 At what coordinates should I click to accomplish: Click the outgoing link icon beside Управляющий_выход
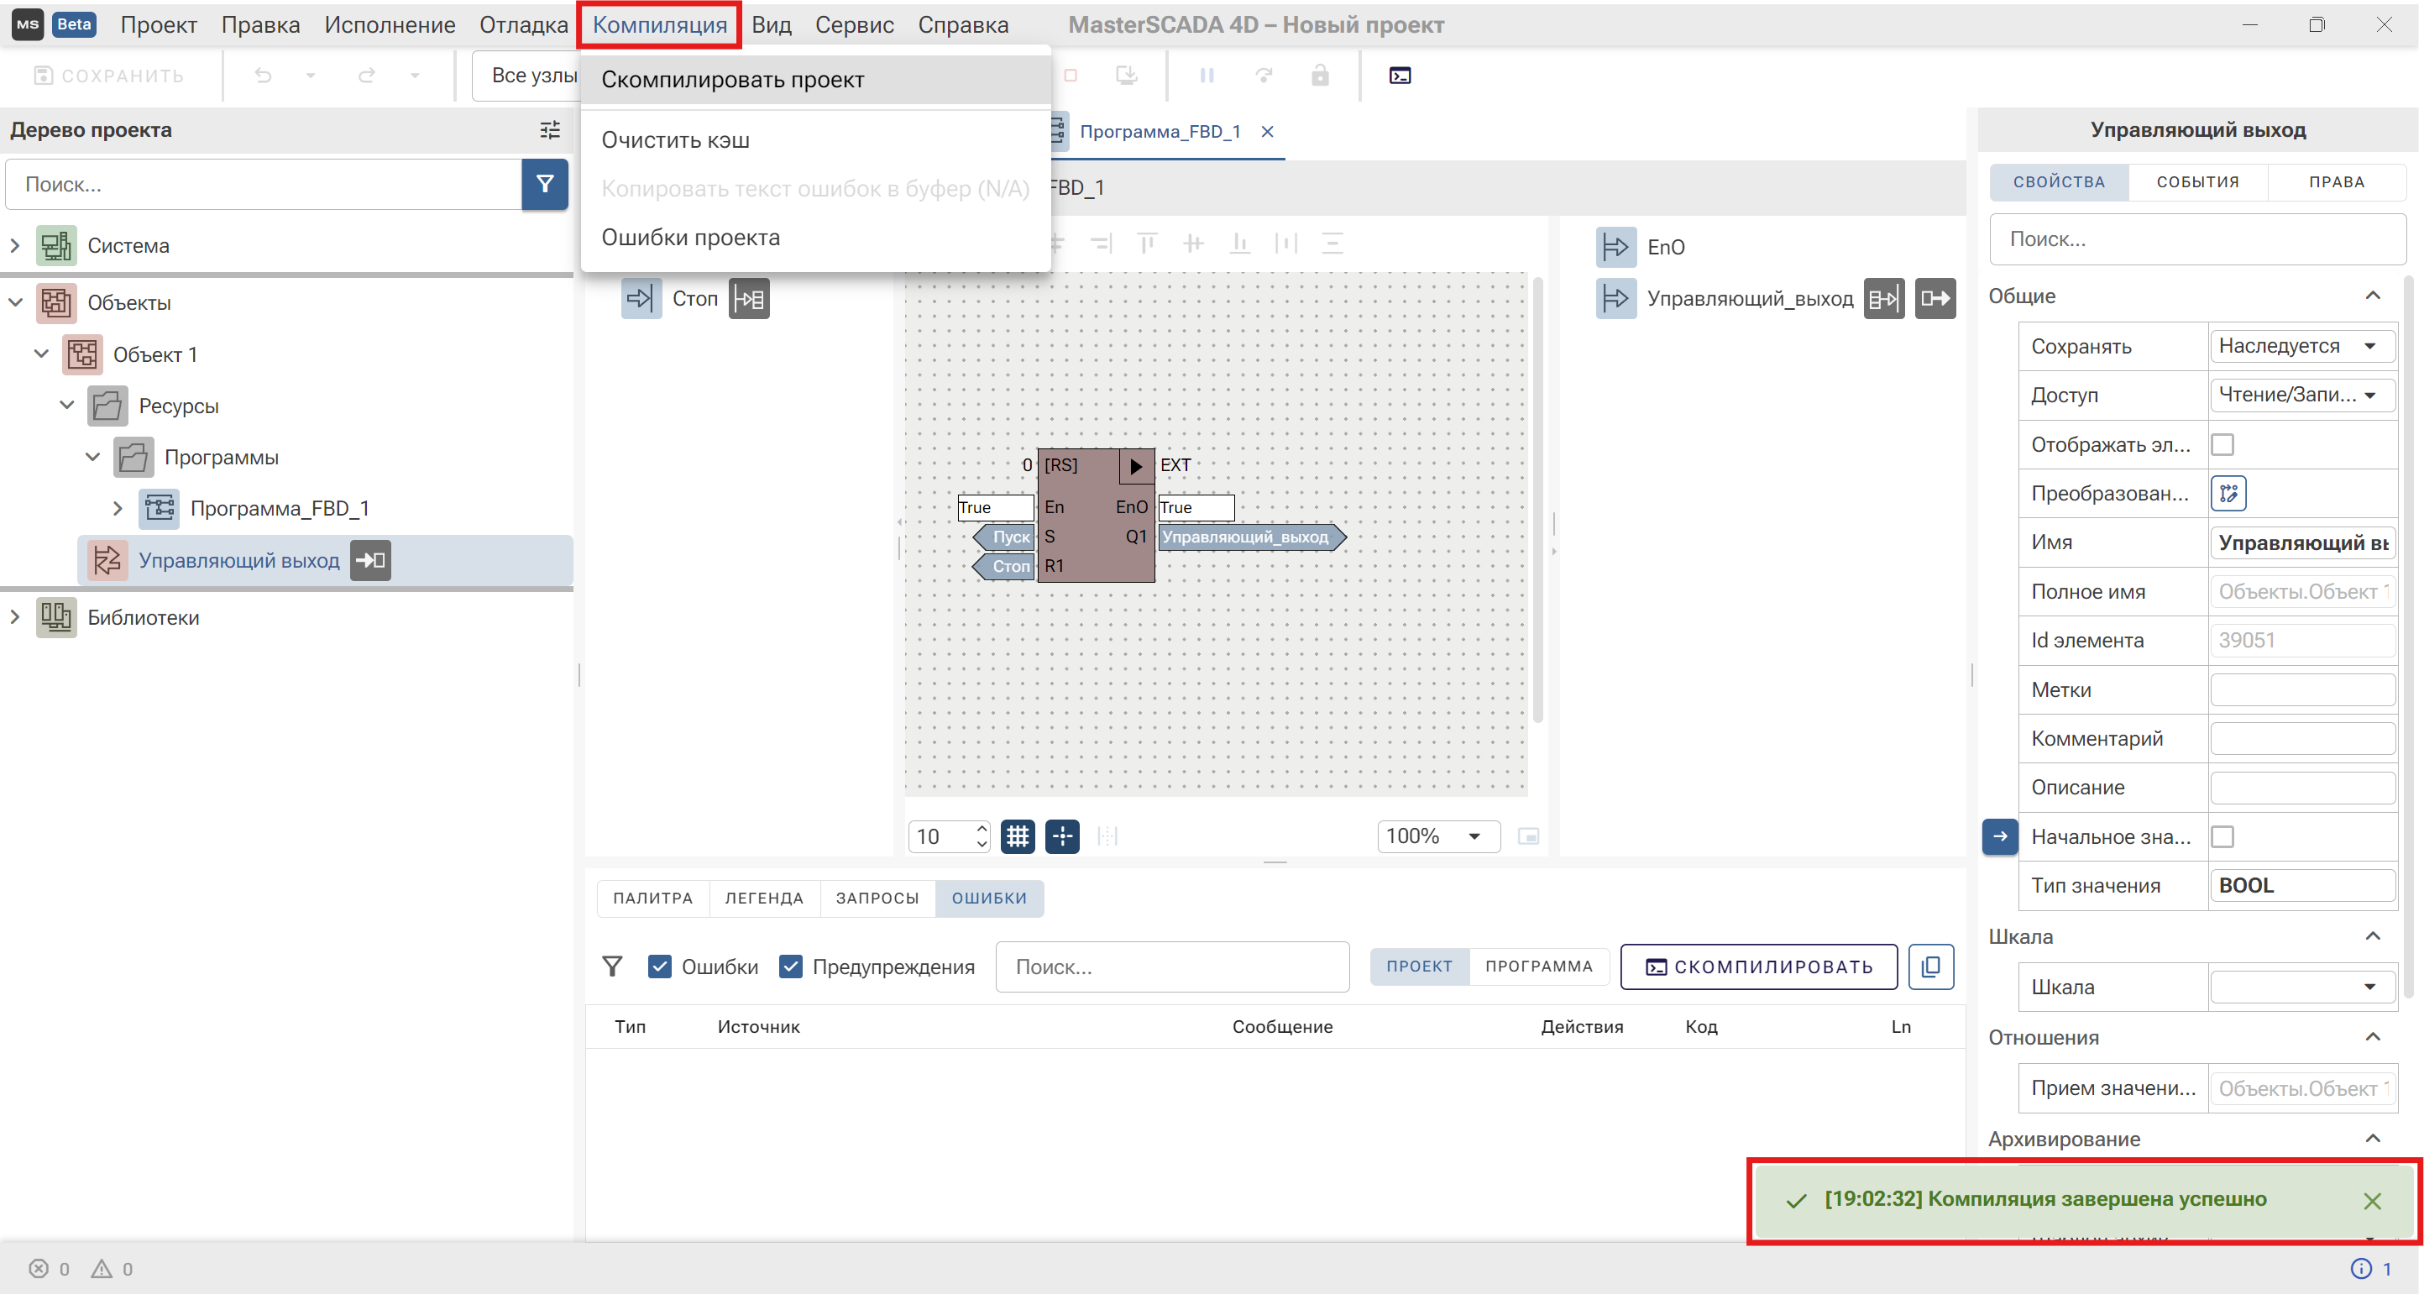click(1934, 298)
